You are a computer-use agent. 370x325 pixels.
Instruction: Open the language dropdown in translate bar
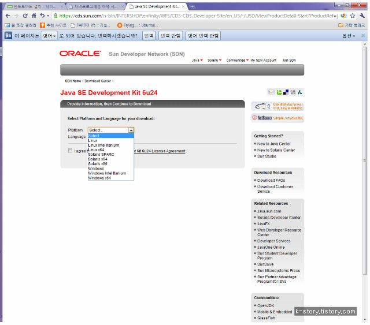[x=49, y=36]
